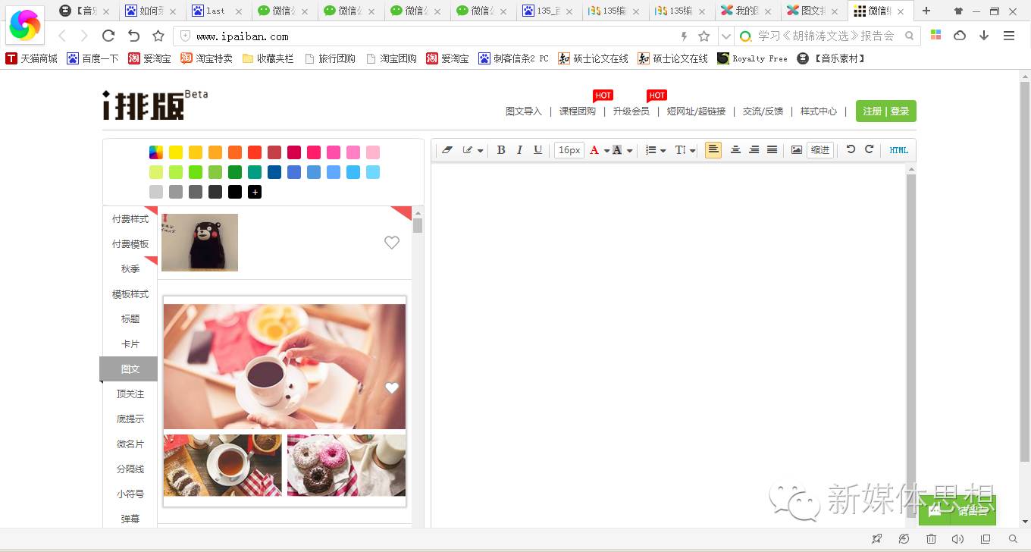Open the list style dropdown
The width and height of the screenshot is (1031, 552).
pos(653,149)
